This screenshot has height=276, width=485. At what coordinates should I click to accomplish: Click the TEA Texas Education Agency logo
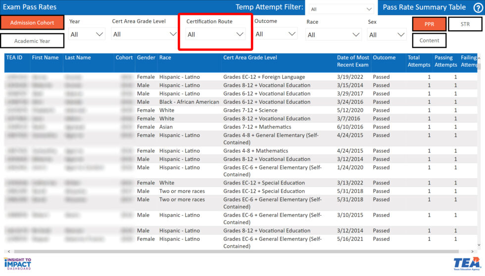467,264
